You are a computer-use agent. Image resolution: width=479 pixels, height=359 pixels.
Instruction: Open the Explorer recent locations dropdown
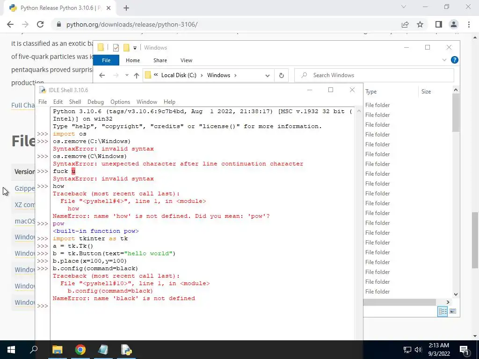click(x=127, y=75)
